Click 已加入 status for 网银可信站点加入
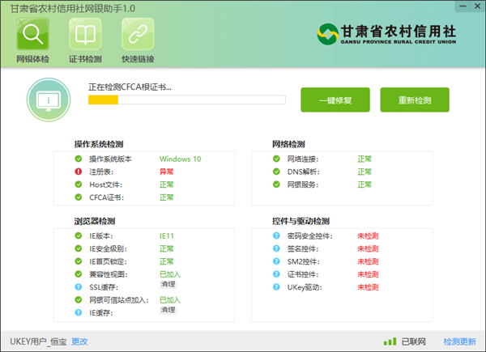This screenshot has height=352, width=486. [170, 300]
